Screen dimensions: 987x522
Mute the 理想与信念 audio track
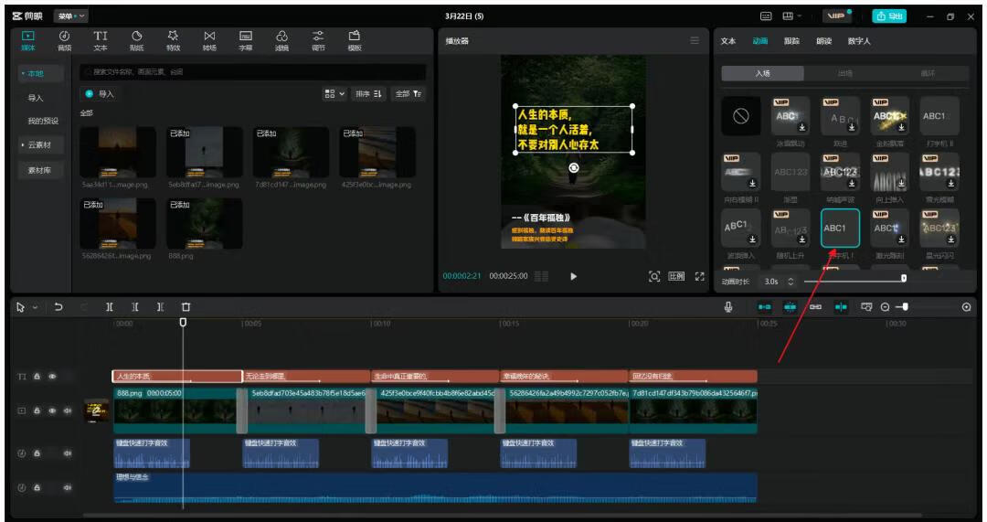pyautogui.click(x=67, y=487)
